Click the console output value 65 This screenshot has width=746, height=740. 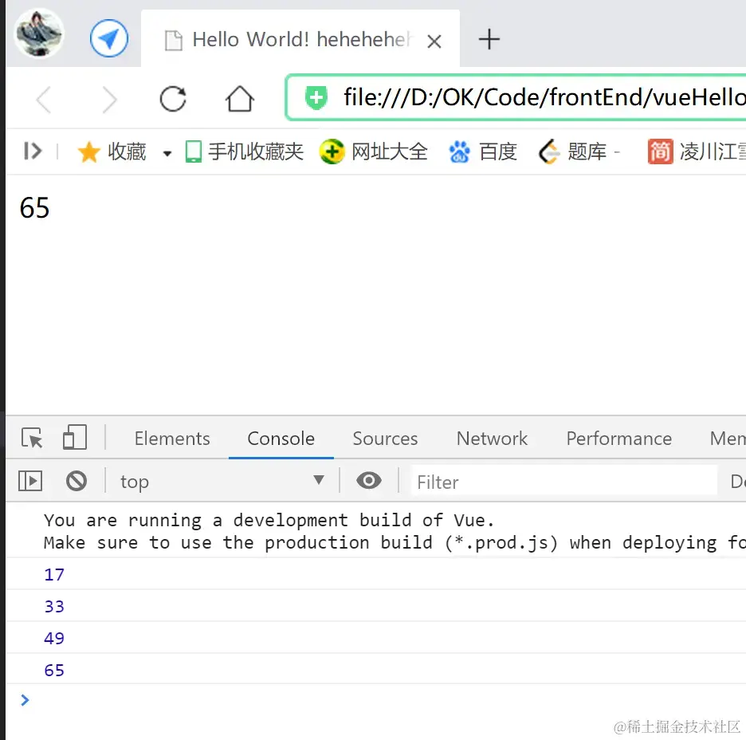pyautogui.click(x=54, y=670)
